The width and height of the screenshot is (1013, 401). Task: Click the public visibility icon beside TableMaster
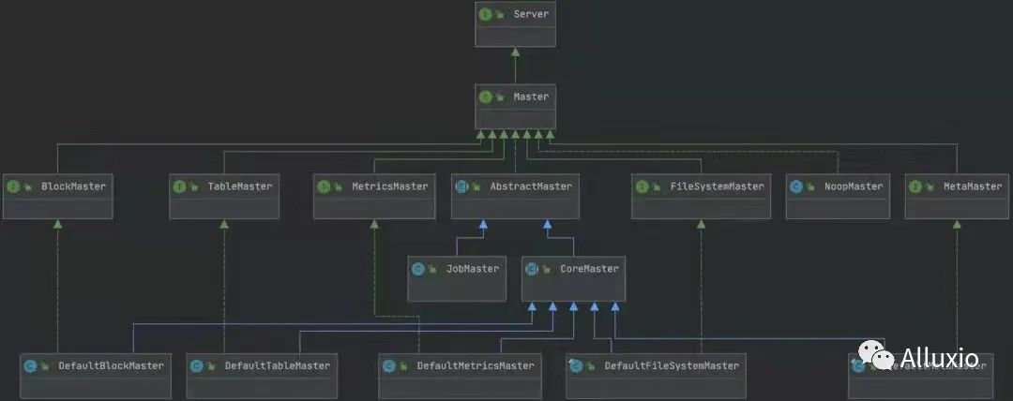tap(194, 187)
